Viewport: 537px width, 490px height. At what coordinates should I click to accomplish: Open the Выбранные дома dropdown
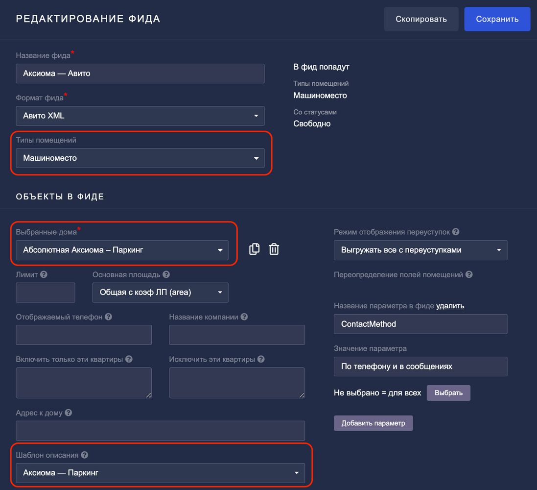point(122,250)
